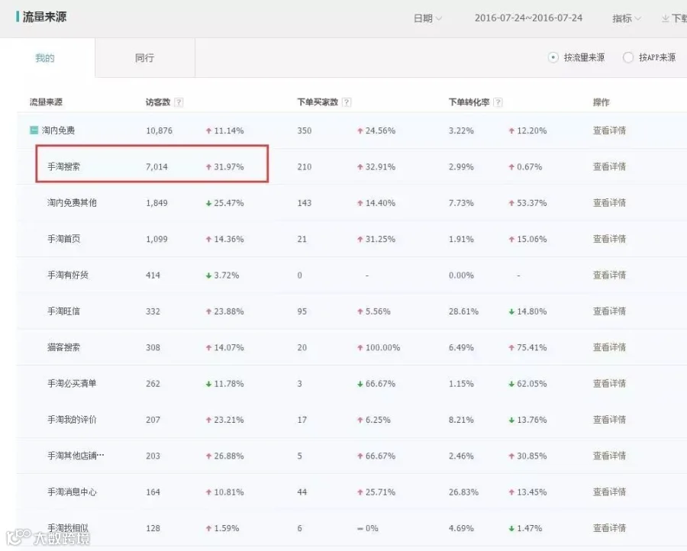View details for 手淘首页 row

(609, 239)
